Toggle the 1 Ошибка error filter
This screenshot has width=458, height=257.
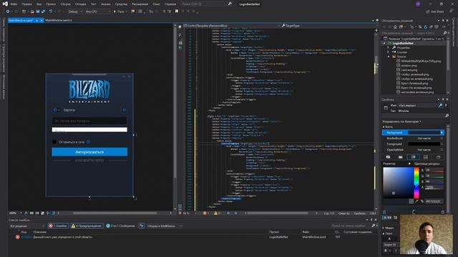(58, 226)
